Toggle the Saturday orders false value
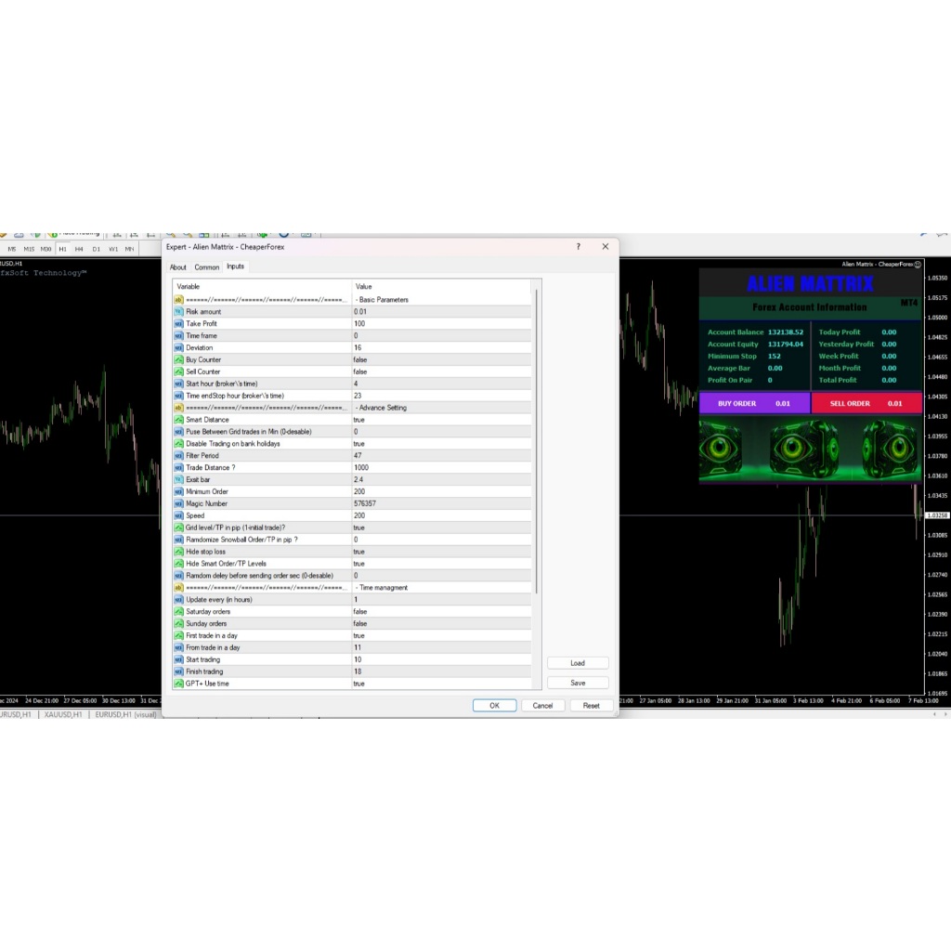Viewport: 951px width, 951px height. click(441, 612)
